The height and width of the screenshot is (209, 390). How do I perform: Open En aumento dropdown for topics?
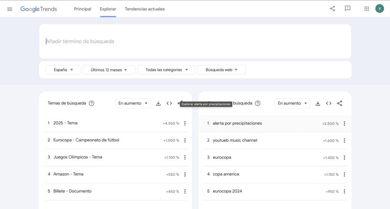(x=133, y=103)
